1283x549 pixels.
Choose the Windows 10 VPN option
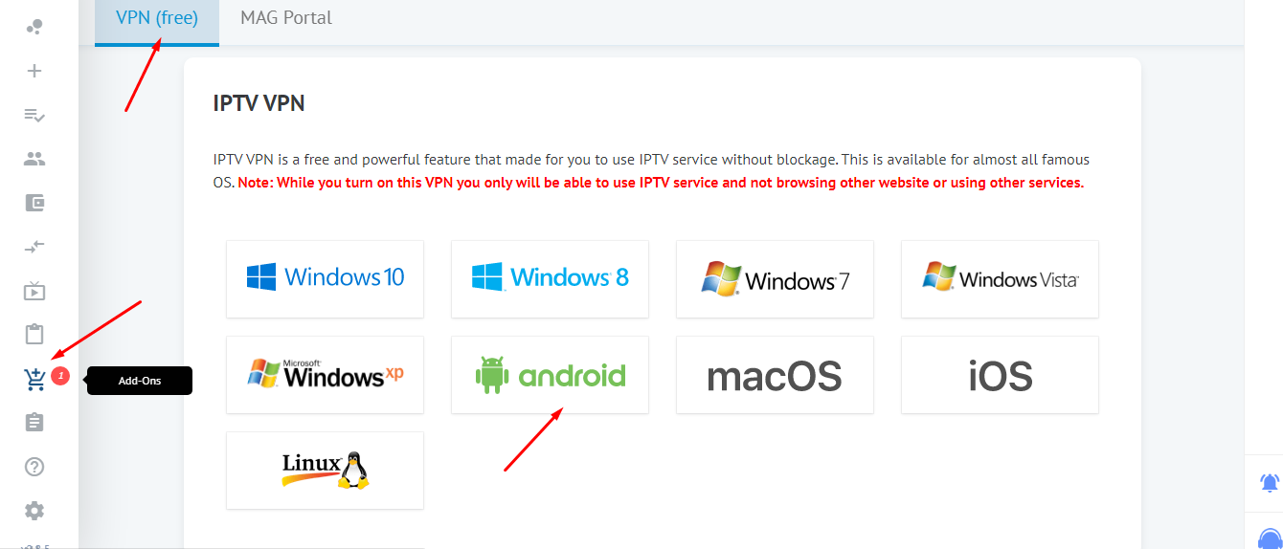[325, 279]
